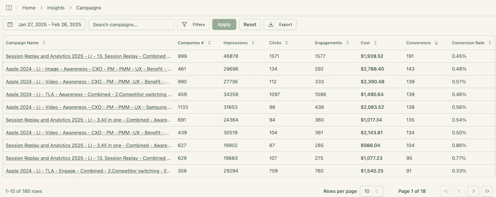Jump to the last page
496x197 pixels.
pos(487,191)
